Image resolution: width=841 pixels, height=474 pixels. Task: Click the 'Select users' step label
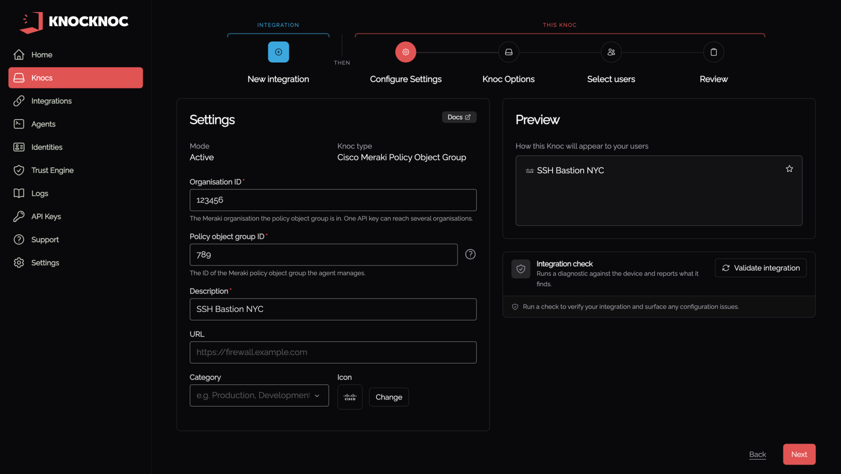coord(611,79)
